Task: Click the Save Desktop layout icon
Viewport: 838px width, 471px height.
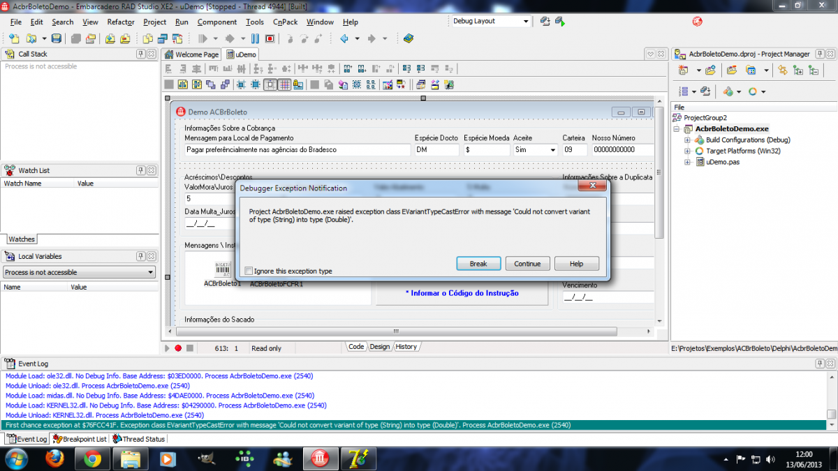Action: (545, 21)
